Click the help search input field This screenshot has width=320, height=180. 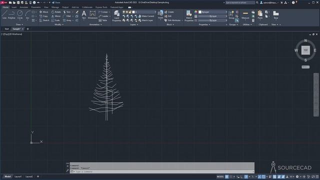pyautogui.click(x=240, y=2)
